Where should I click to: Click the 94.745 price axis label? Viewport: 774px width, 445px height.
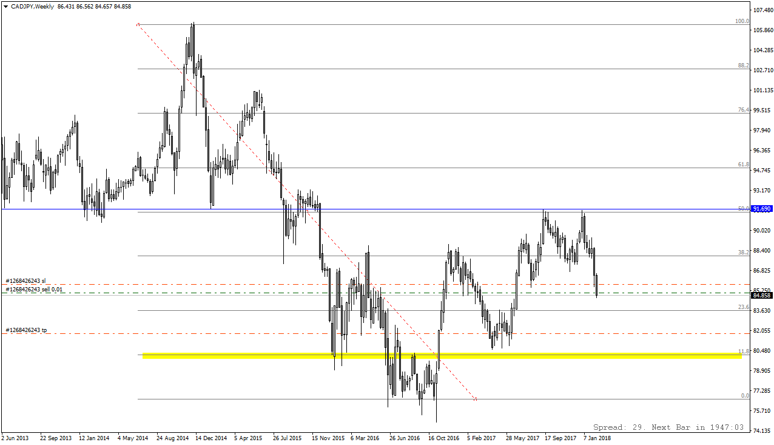[x=761, y=171]
